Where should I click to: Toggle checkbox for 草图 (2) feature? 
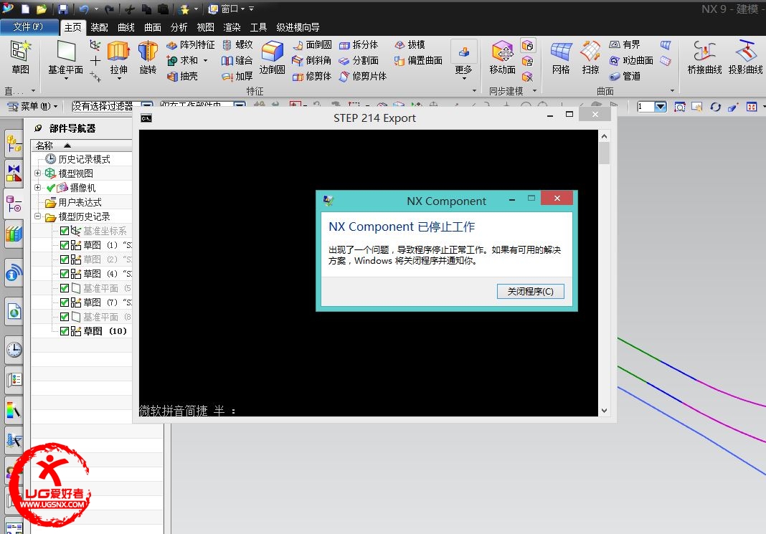(x=65, y=259)
